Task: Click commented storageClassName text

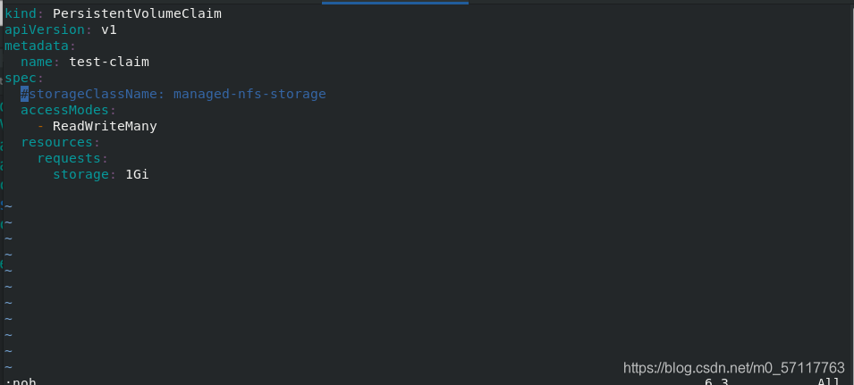Action: click(93, 94)
